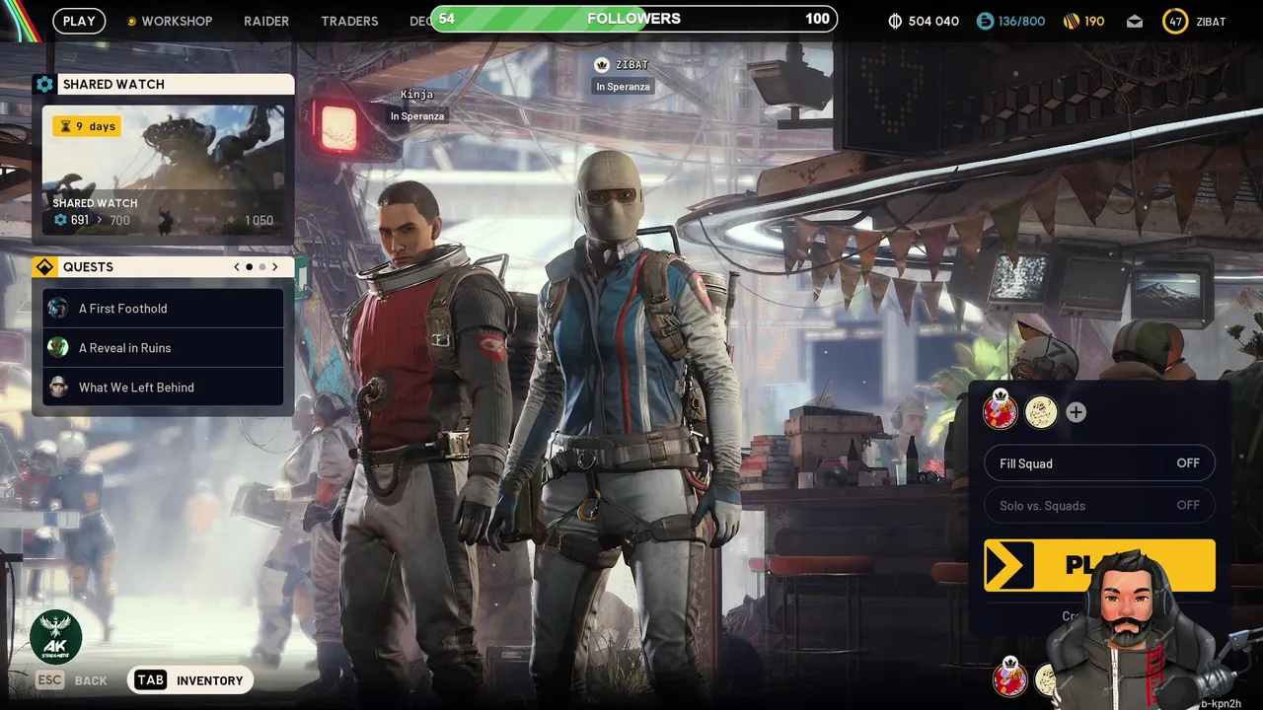
Task: Open the mail envelope icon
Action: [x=1135, y=21]
